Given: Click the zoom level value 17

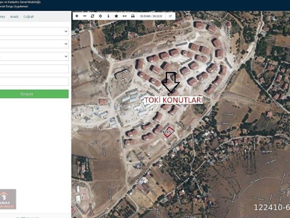Looking at the screenshot, I should pyautogui.click(x=170, y=16).
